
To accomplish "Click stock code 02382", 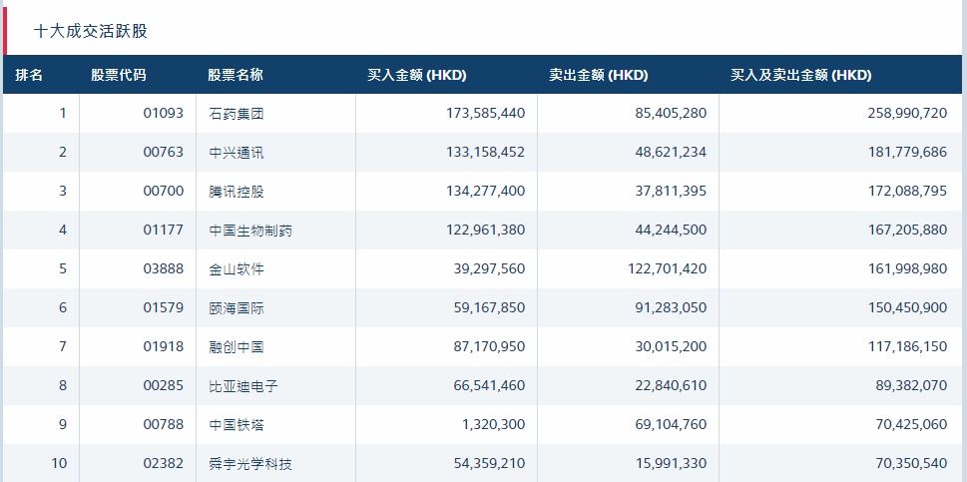I will [164, 464].
